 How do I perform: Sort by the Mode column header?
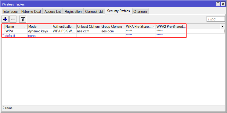(40, 27)
